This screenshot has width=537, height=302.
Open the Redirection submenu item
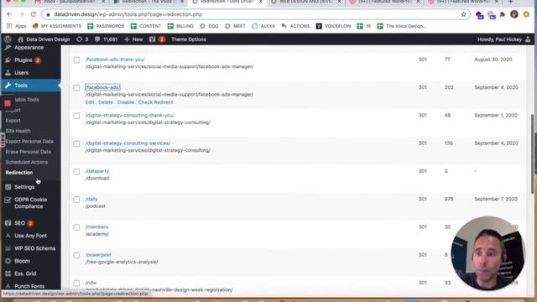pyautogui.click(x=19, y=173)
